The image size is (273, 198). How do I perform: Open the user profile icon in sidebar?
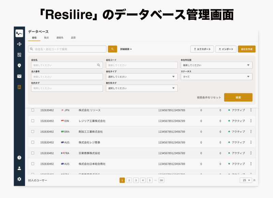[x=19, y=168]
